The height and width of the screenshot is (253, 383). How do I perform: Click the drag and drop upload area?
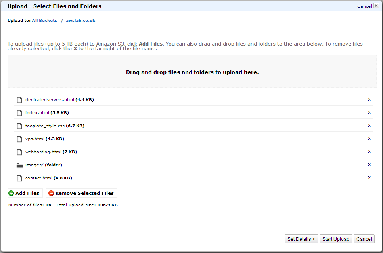192,71
